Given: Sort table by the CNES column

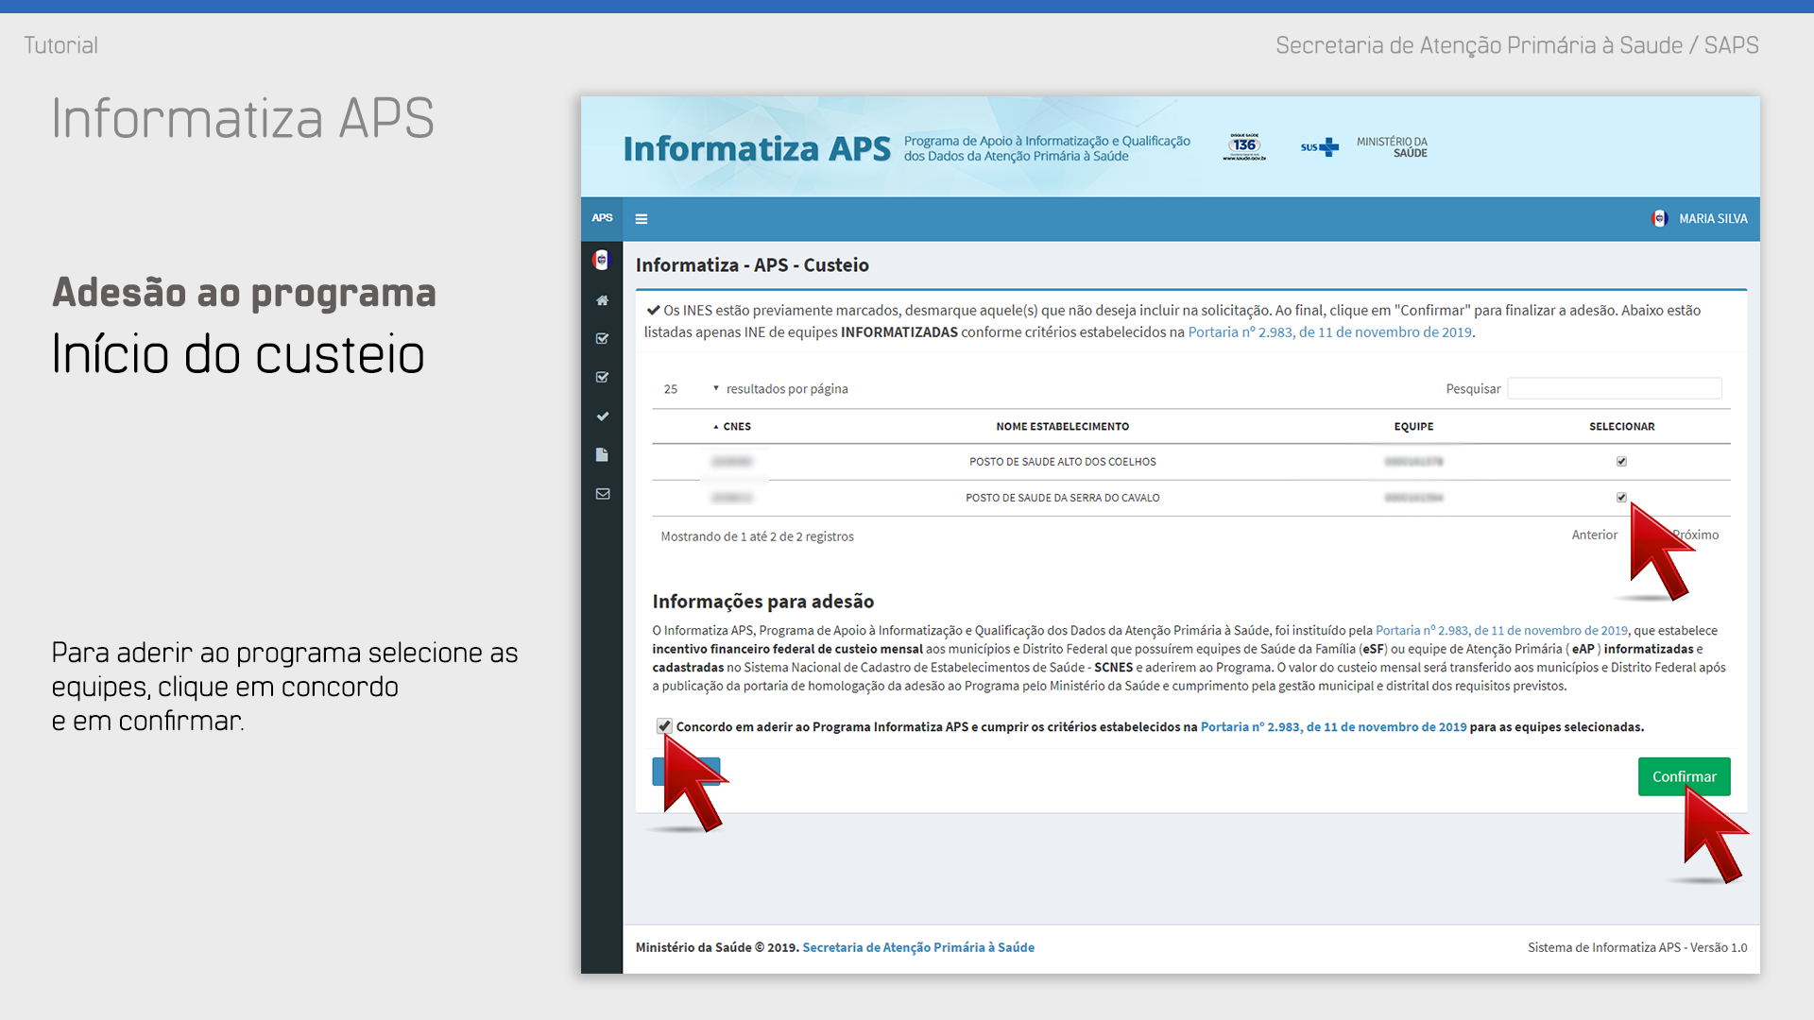Looking at the screenshot, I should (736, 427).
